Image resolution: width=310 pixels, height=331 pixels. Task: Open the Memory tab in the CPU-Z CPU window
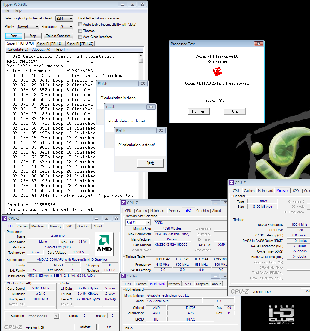point(56,226)
